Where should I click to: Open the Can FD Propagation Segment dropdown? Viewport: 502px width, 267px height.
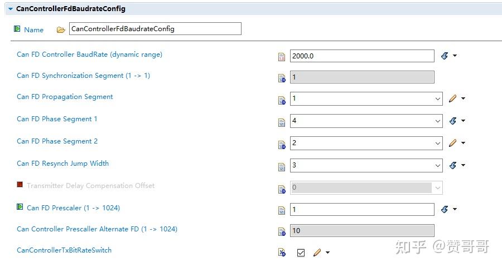pyautogui.click(x=438, y=99)
